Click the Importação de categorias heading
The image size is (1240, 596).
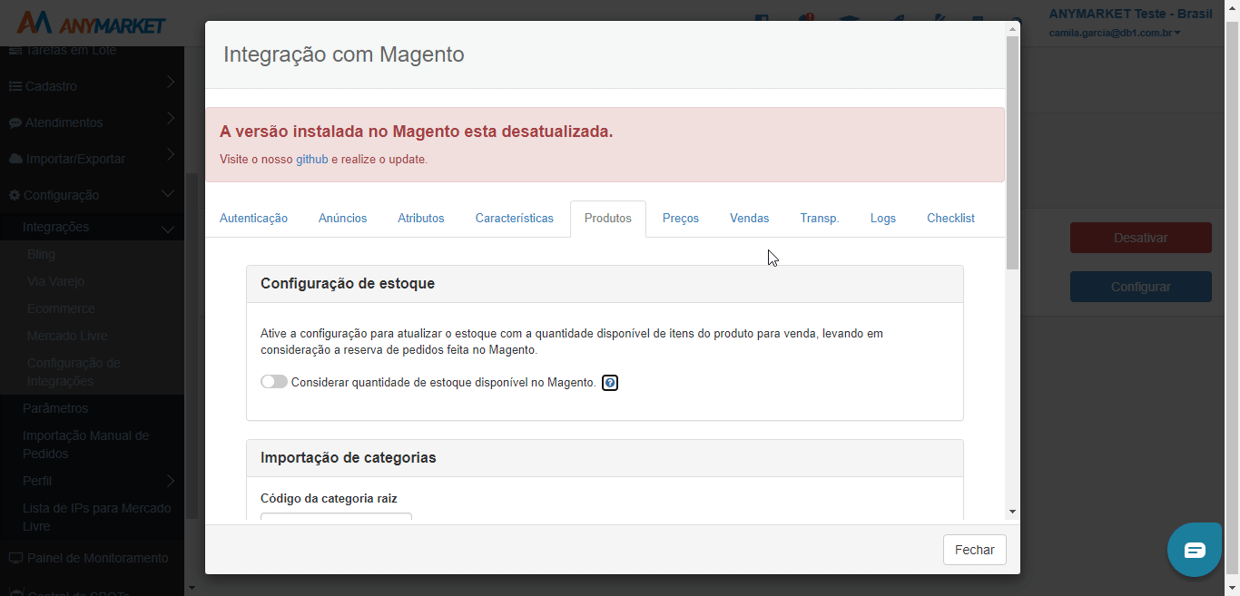coord(349,457)
